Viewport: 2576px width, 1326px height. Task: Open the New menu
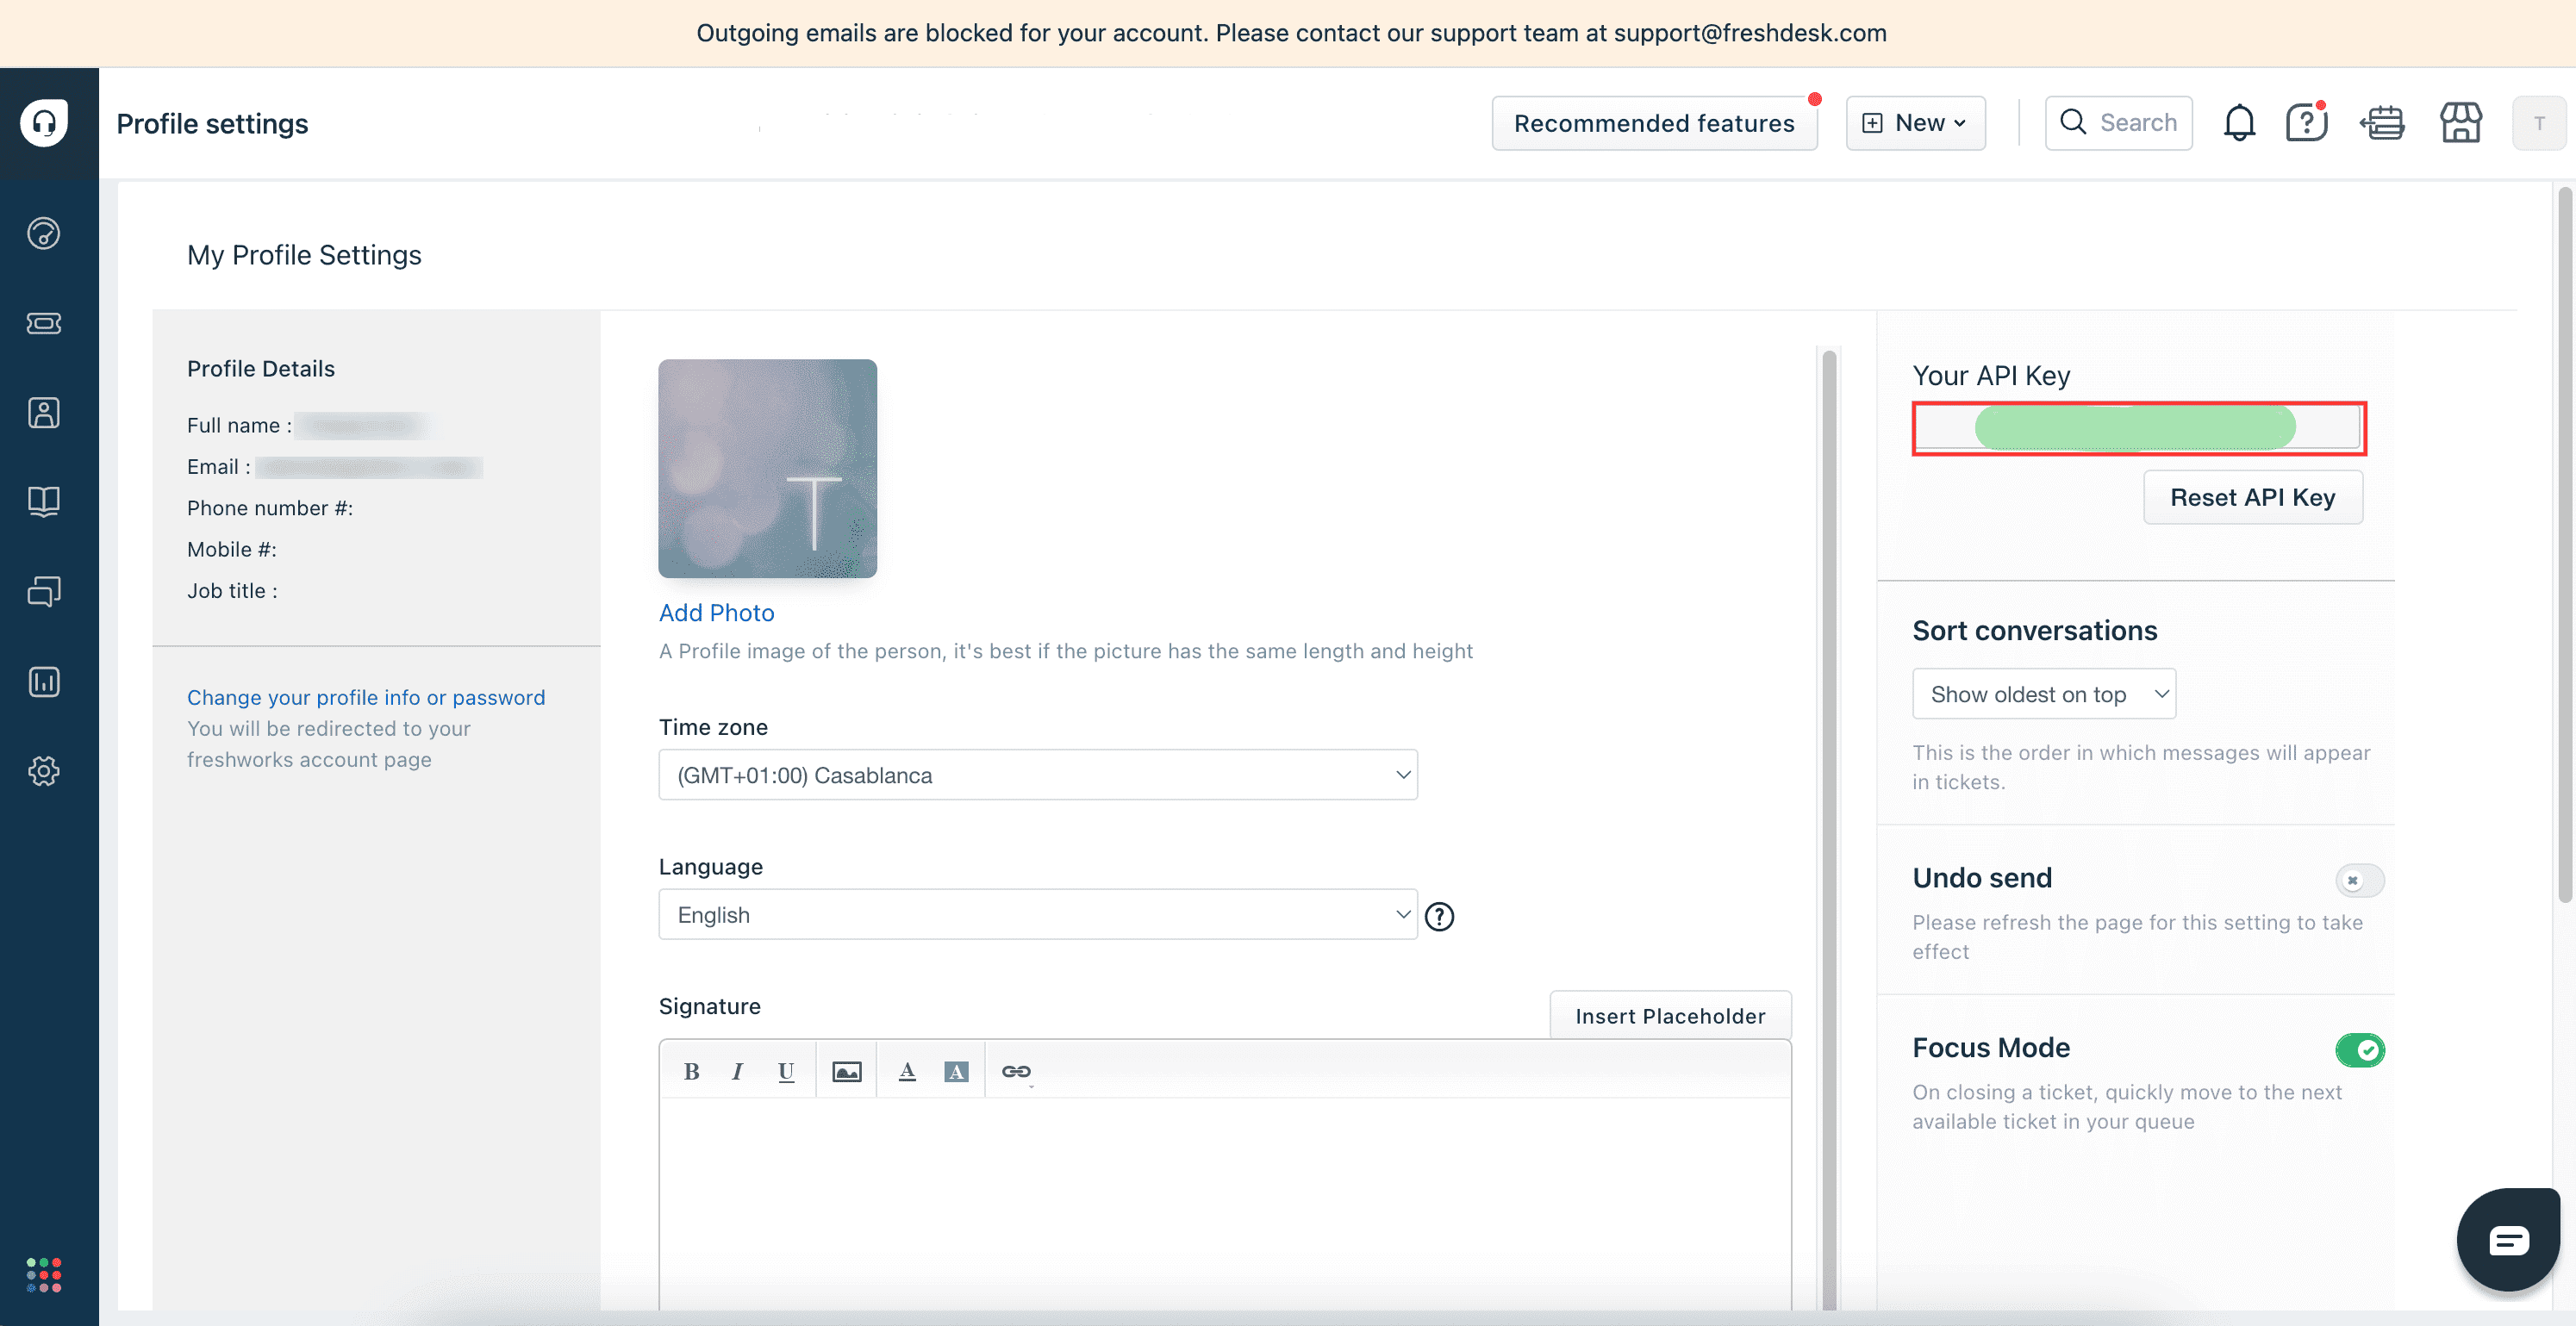pos(1915,123)
